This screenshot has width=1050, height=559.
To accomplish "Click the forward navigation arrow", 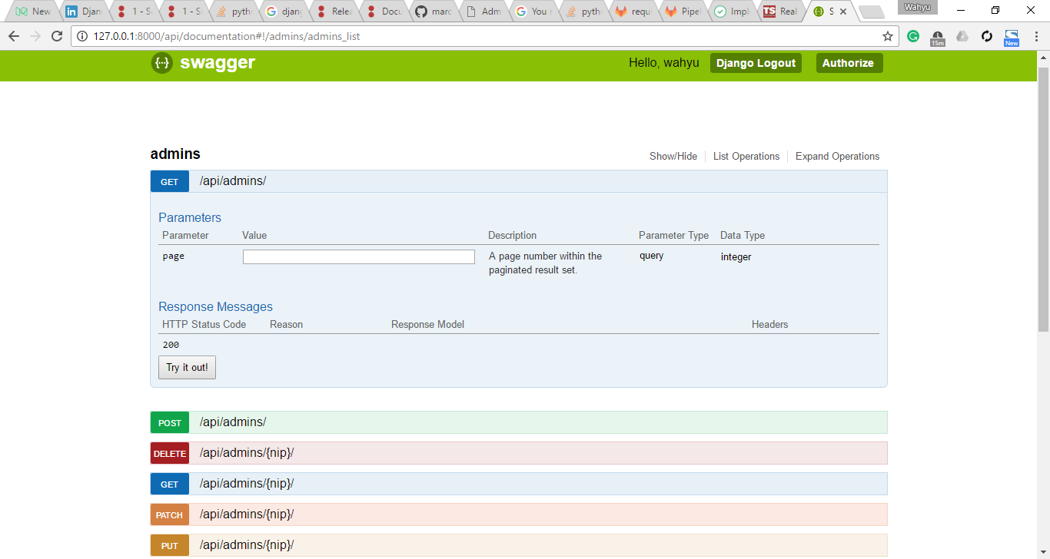I will coord(35,36).
